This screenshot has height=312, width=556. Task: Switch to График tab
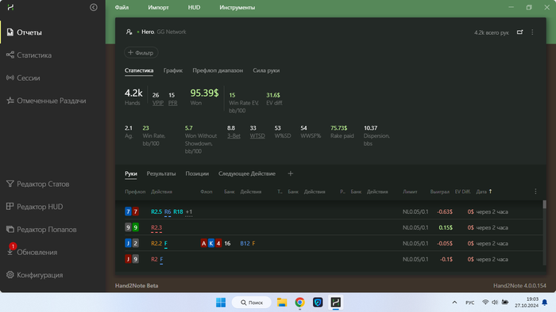173,70
